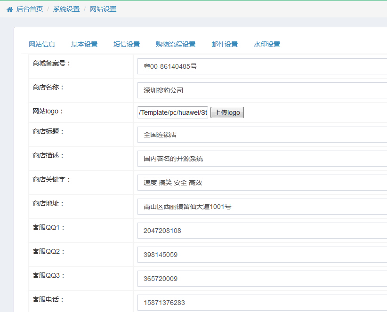Click the 客服电话 input field
This screenshot has height=312, width=387.
pyautogui.click(x=262, y=303)
